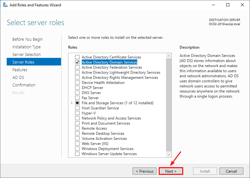Check Volume Activation Services checkbox

coord(77,139)
